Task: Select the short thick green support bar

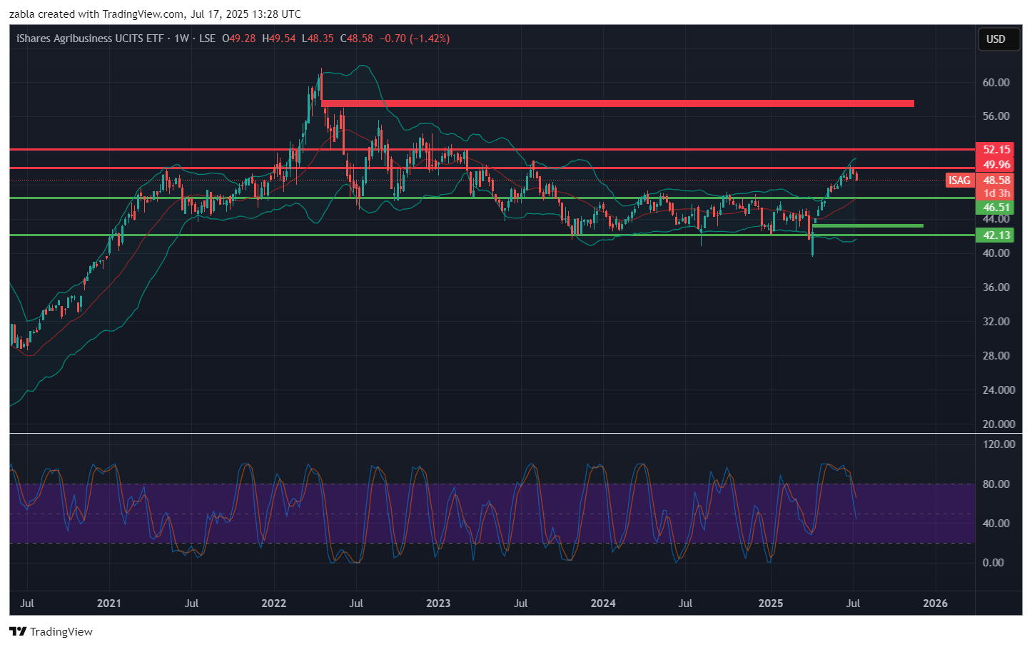Action: point(867,226)
